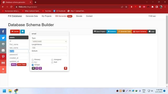Click the share page icon in address bar

(x=122, y=7)
